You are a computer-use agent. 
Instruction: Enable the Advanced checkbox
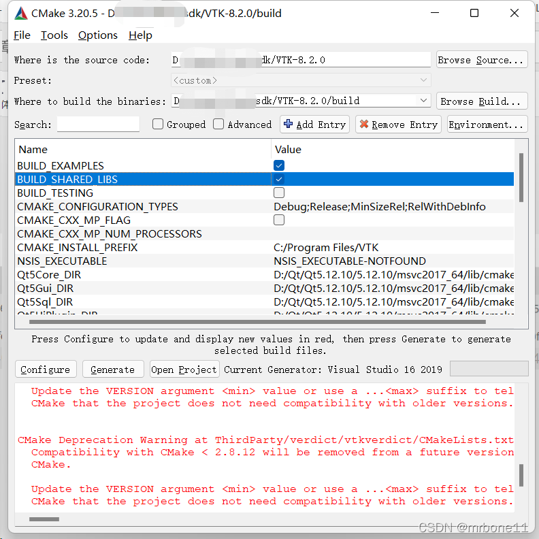click(x=218, y=124)
